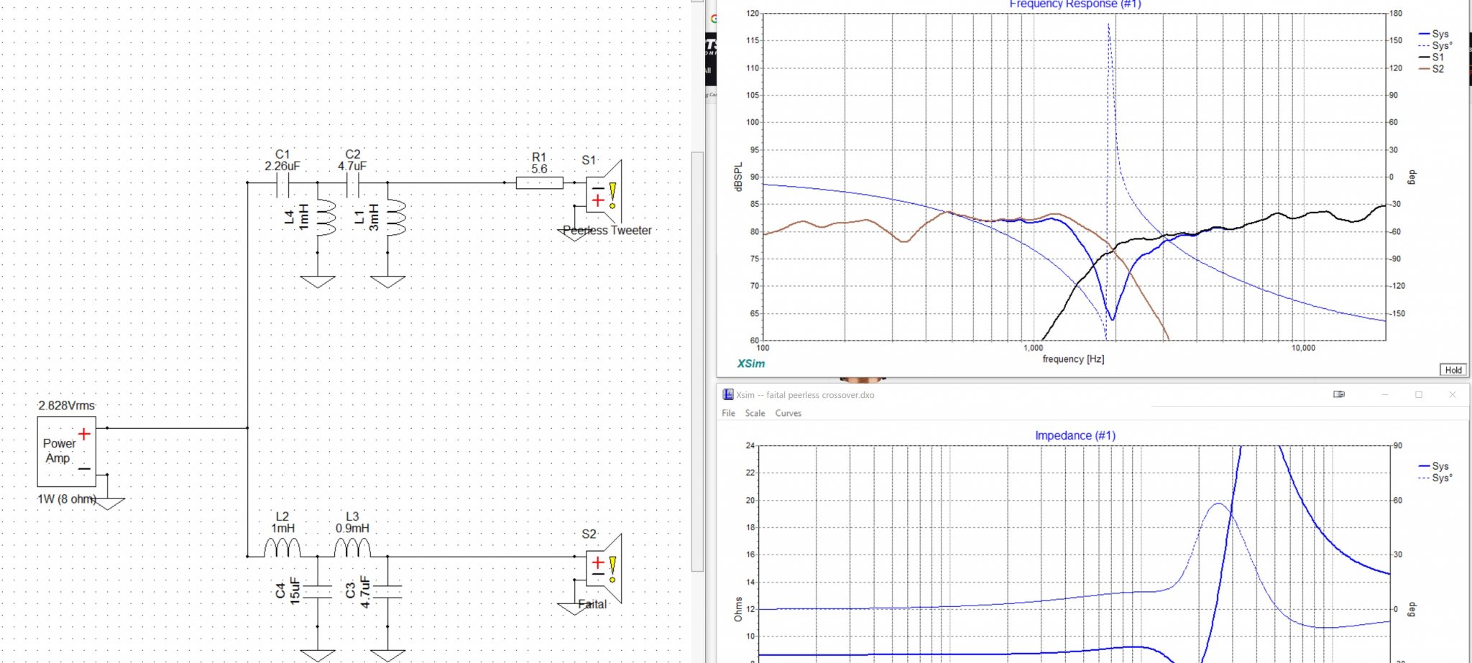This screenshot has width=1472, height=663.
Task: Select inductor L3 0.9mH in woofer branch
Action: click(352, 549)
